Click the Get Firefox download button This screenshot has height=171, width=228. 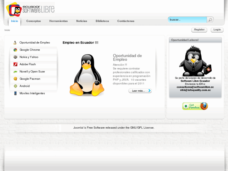pyautogui.click(x=195, y=106)
